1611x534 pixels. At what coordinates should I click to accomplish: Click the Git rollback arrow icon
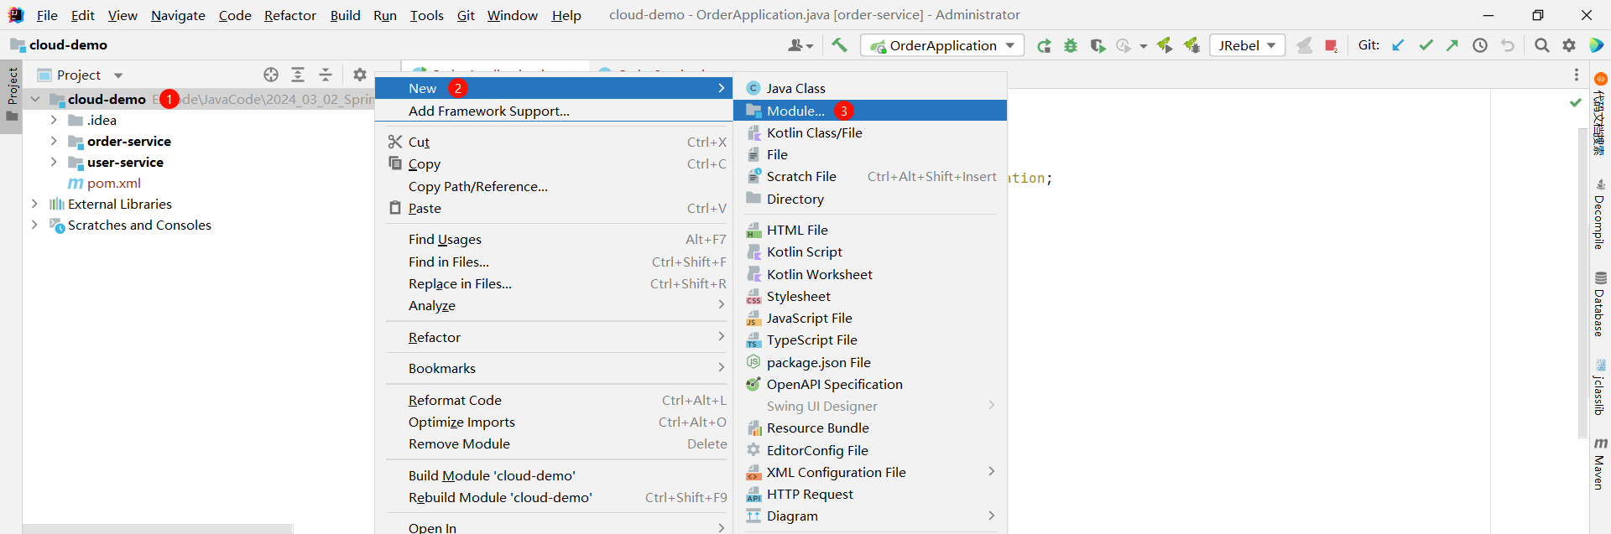[1508, 45]
